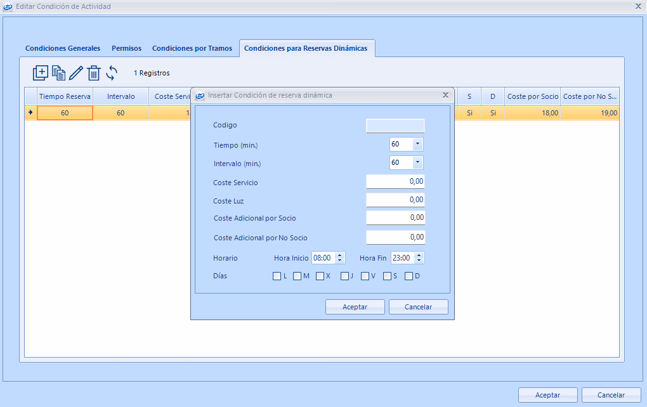Switch to the Condiciones Generales tab
Screen dimensions: 647x407
63,48
